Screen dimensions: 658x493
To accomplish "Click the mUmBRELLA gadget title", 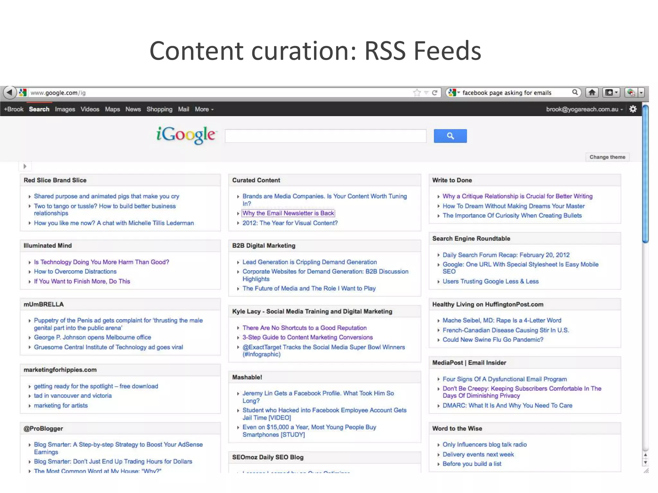I will click(43, 305).
